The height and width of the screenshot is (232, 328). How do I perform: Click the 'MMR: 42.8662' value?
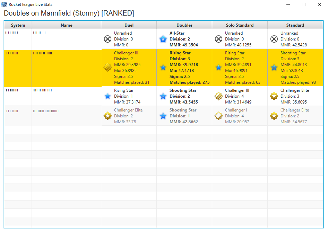click(184, 122)
